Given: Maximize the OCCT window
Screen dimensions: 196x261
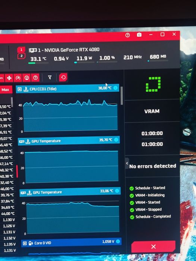Looking at the screenshot, I should point(162,34).
